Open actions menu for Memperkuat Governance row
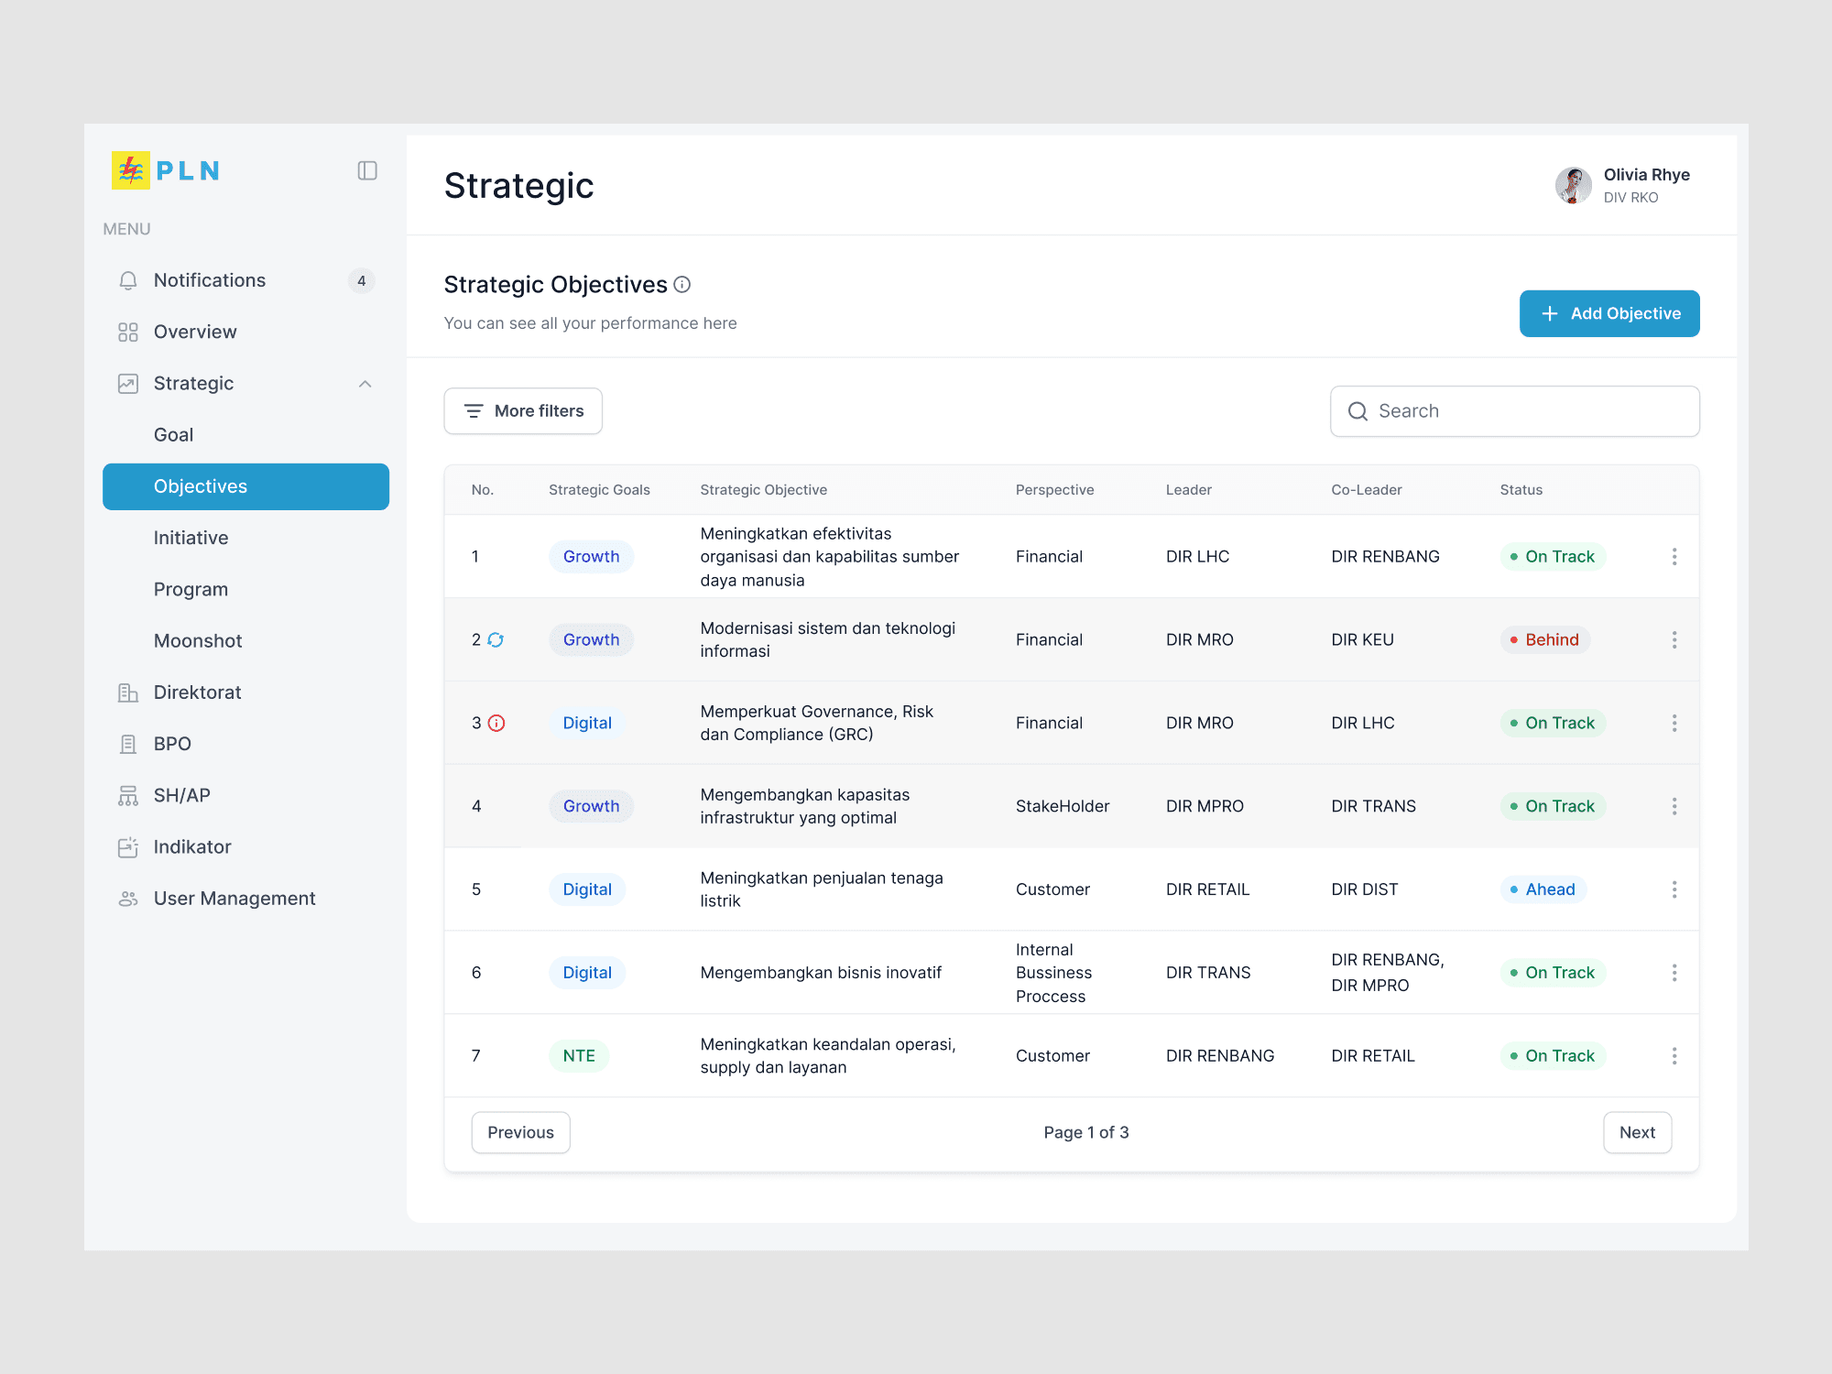1832x1374 pixels. (x=1674, y=723)
